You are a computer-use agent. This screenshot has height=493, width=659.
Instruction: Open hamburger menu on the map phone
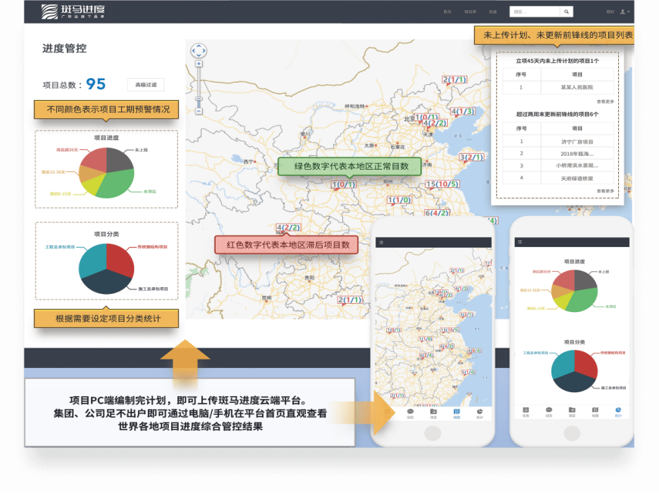pyautogui.click(x=381, y=242)
